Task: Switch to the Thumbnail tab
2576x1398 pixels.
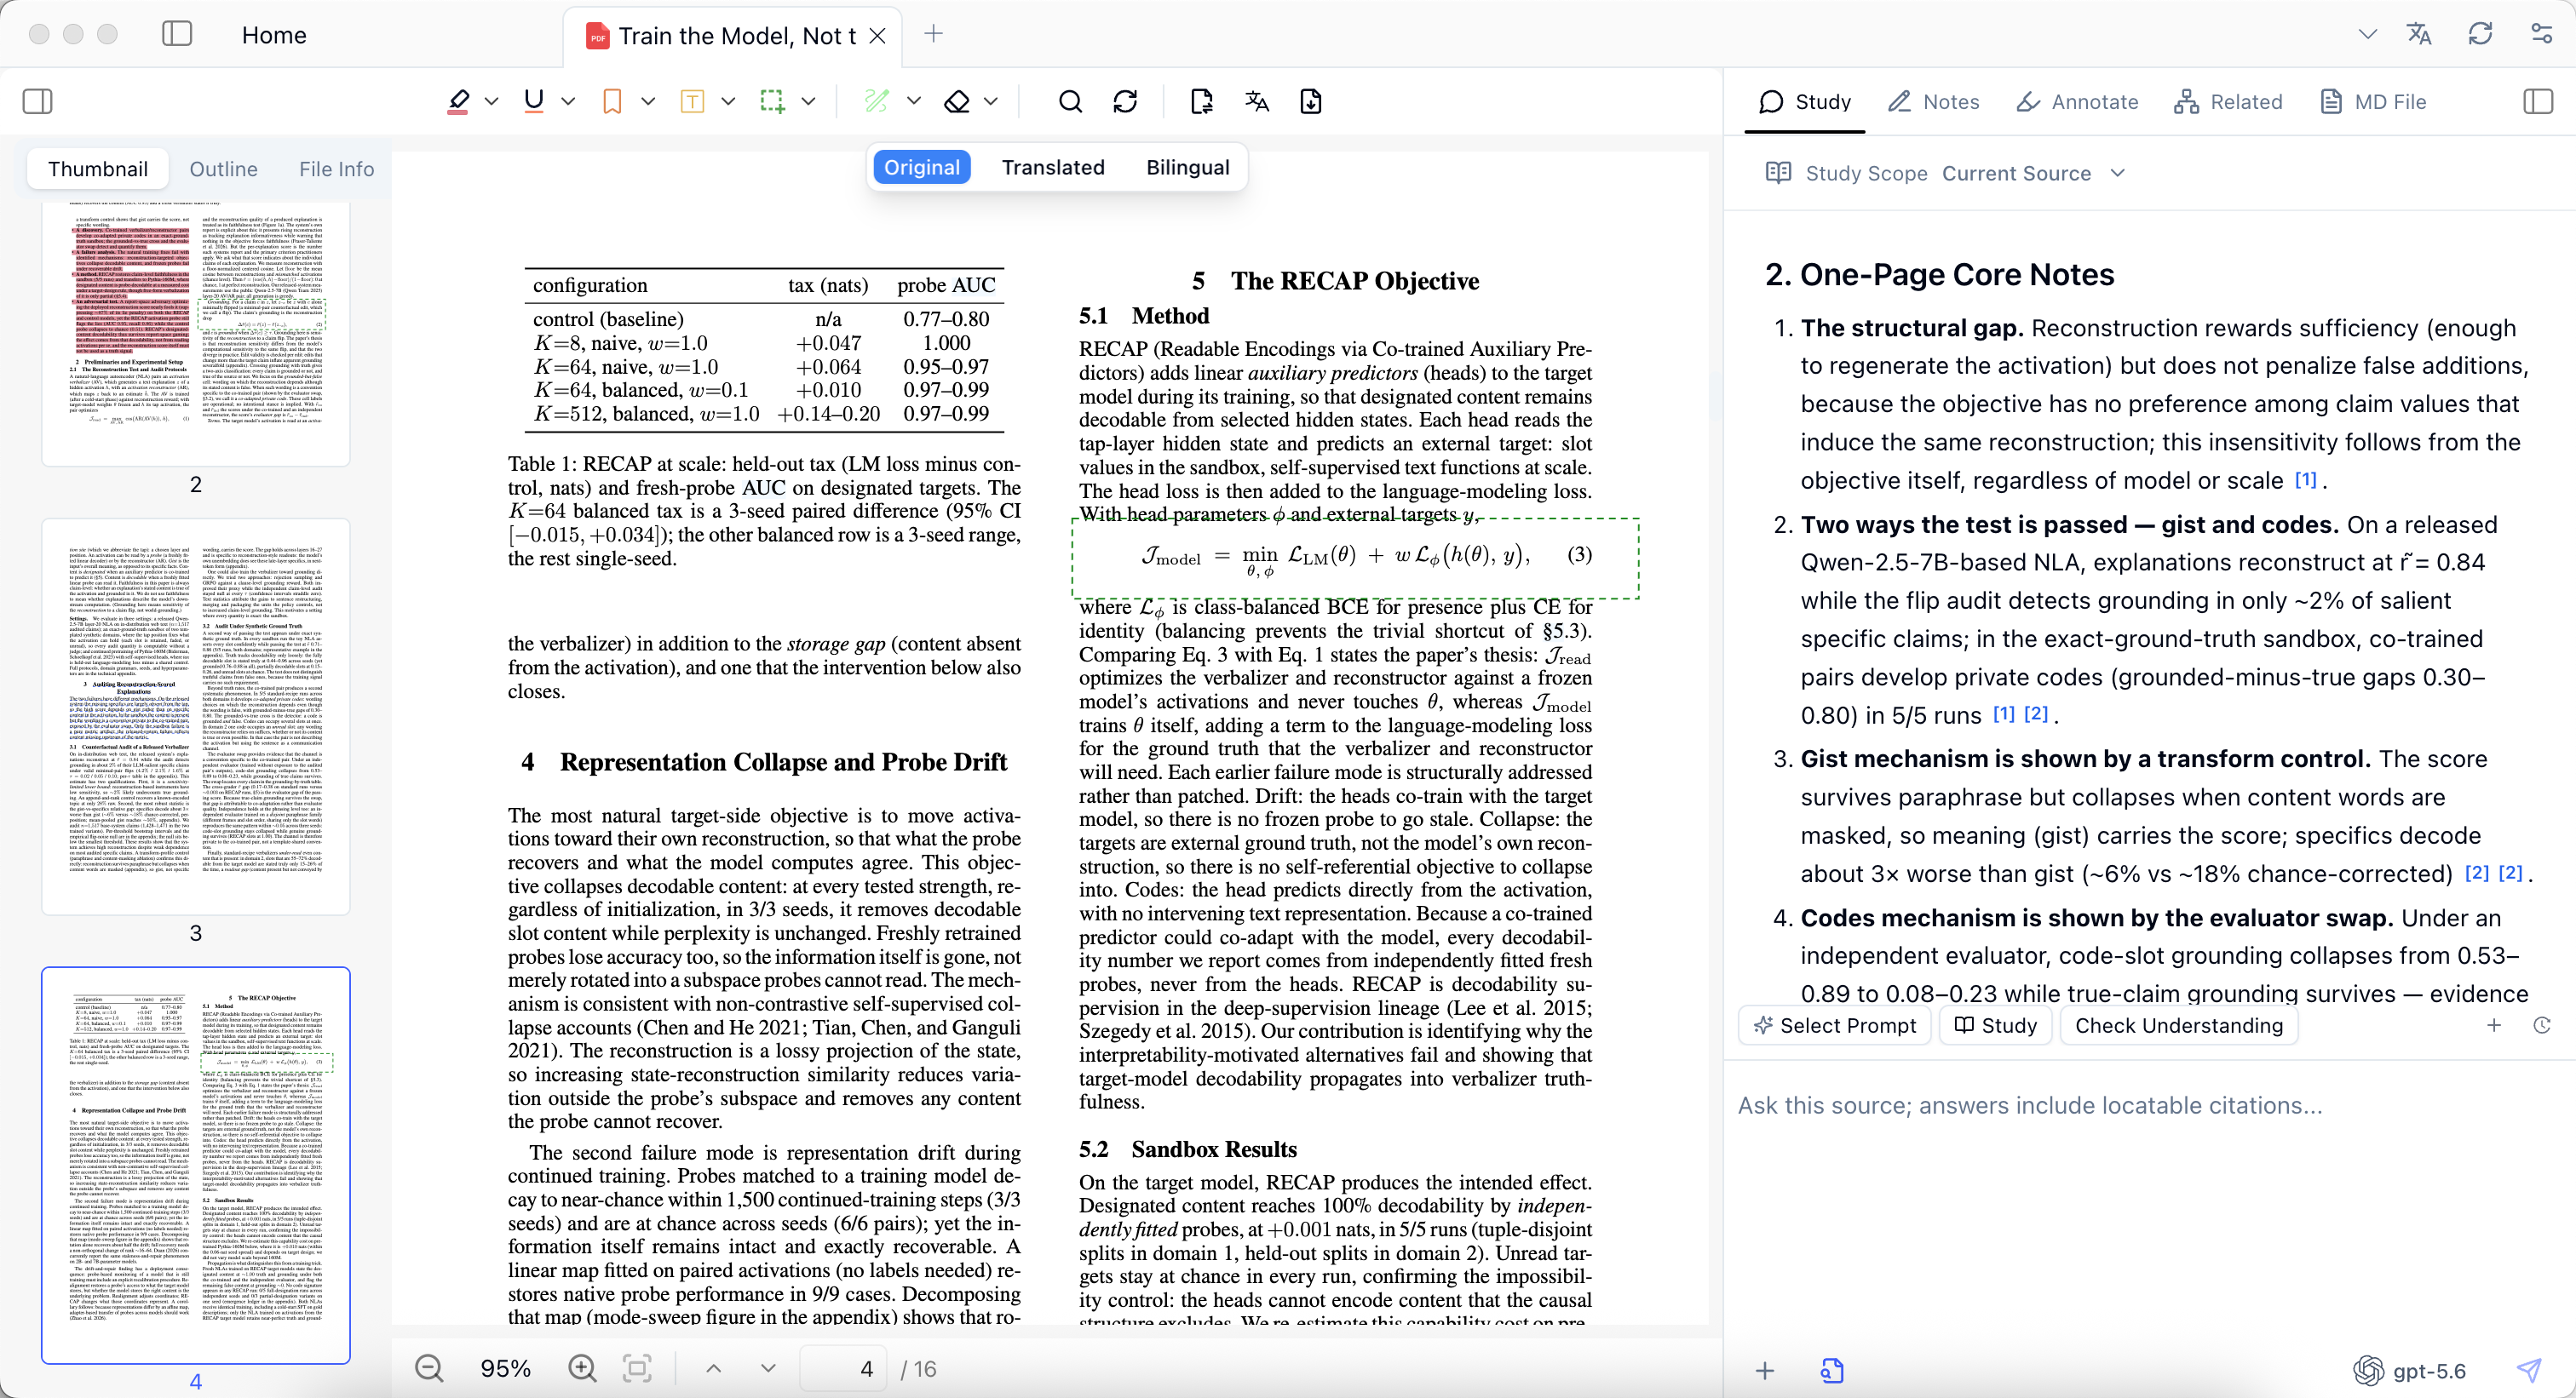Action: [98, 169]
